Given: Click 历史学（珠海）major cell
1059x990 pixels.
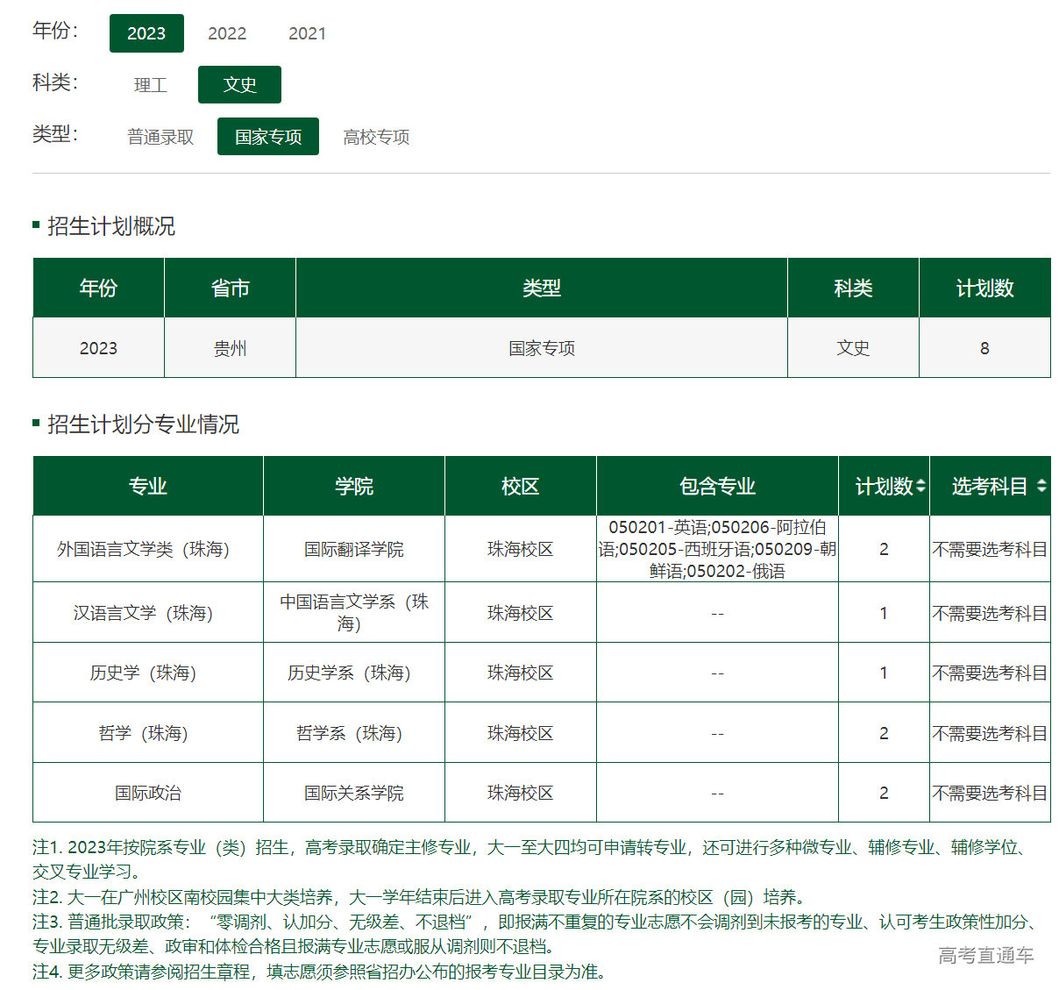Looking at the screenshot, I should (x=143, y=673).
